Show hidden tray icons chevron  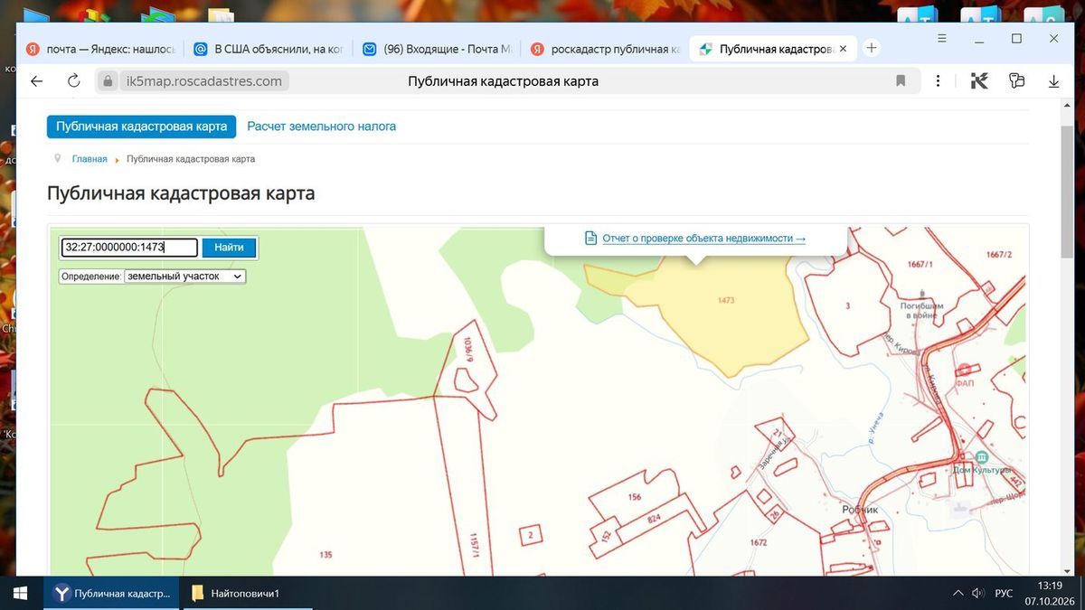coord(958,594)
